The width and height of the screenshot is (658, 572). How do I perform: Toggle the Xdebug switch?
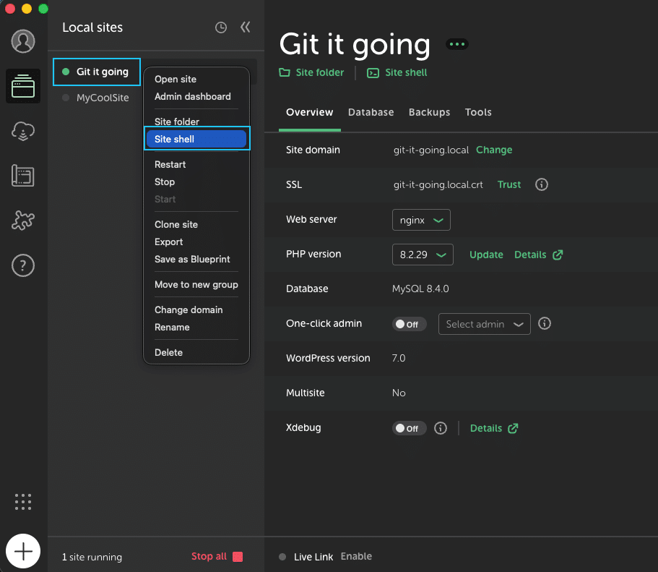[x=409, y=428]
